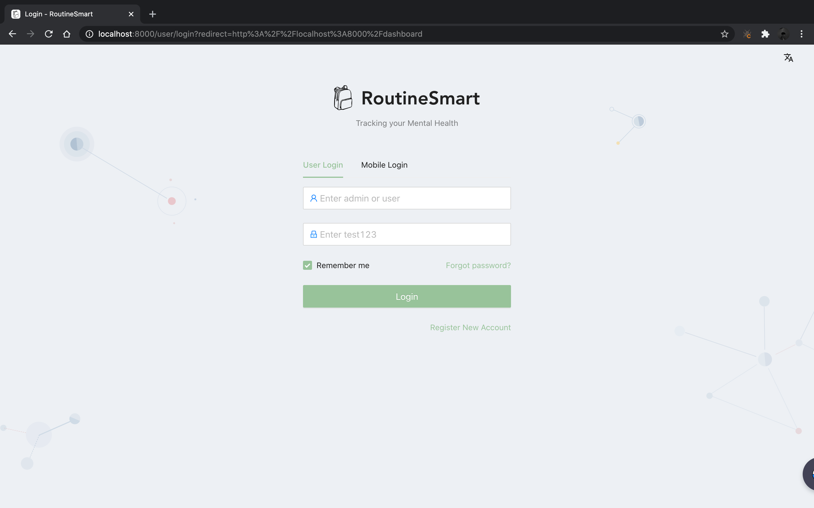The width and height of the screenshot is (814, 508).
Task: Follow the Forgot password? link
Action: [478, 265]
